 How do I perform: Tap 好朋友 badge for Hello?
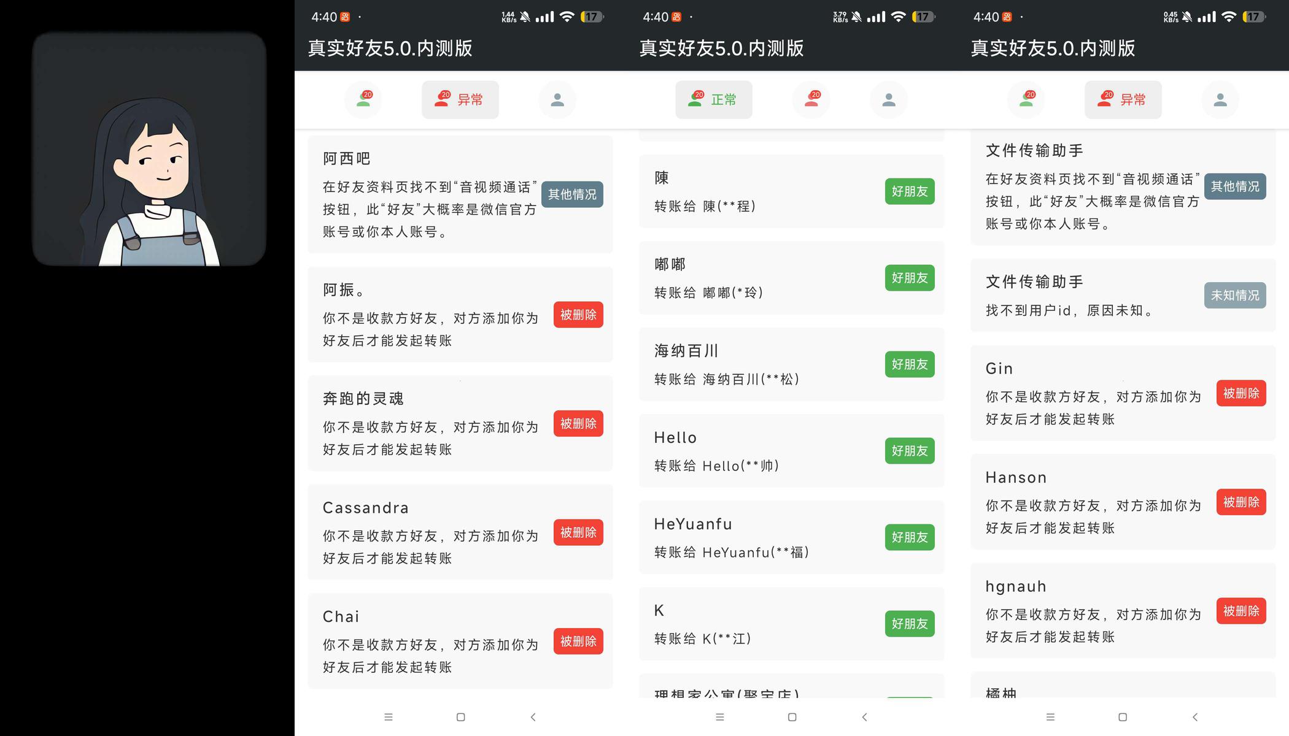click(909, 451)
